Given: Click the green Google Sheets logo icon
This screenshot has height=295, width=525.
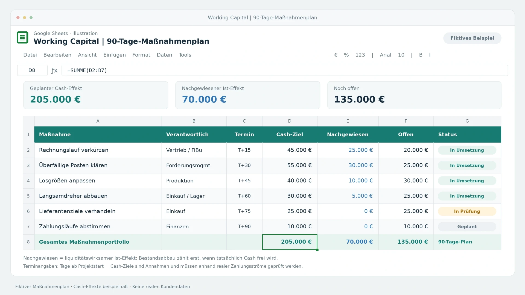Looking at the screenshot, I should [x=22, y=37].
